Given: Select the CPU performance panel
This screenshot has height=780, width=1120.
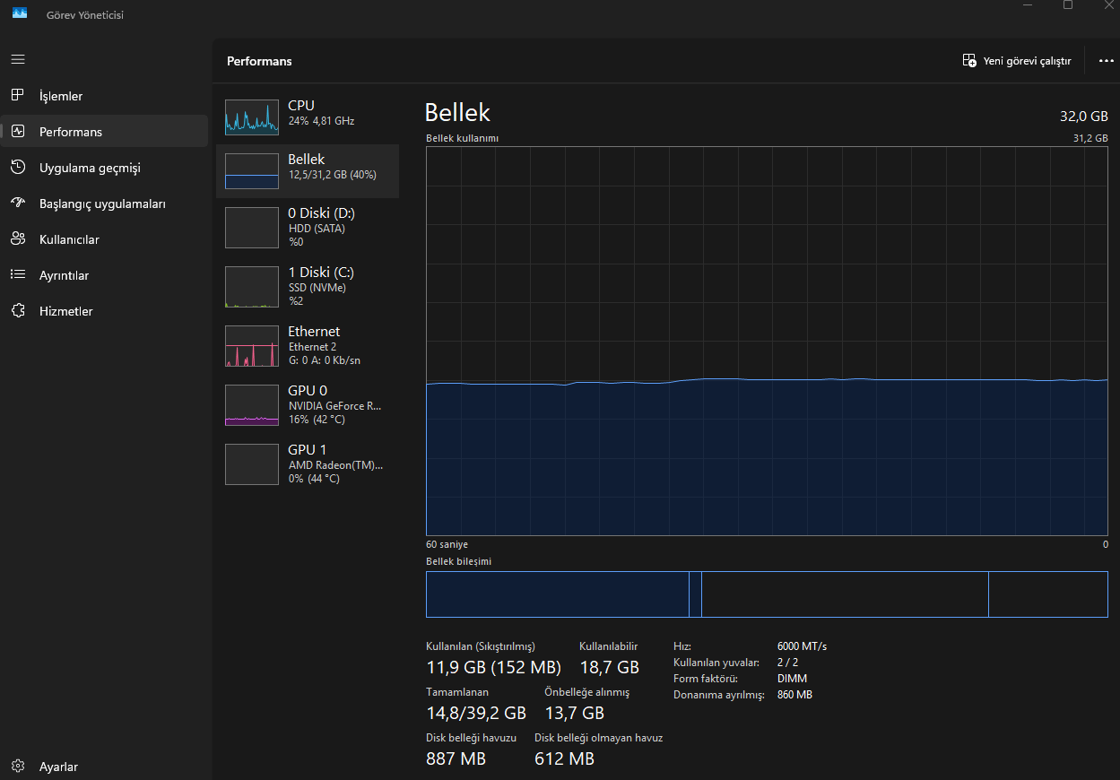Looking at the screenshot, I should (x=308, y=115).
